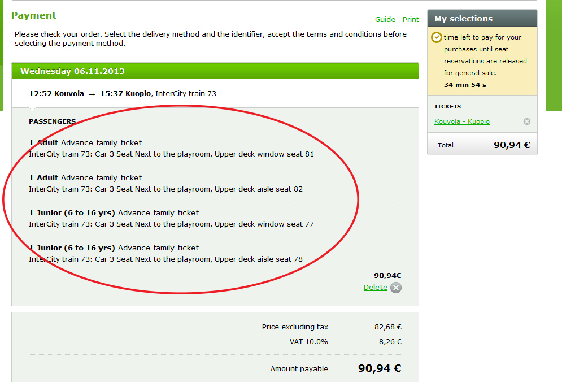
Task: Click the aisle seat 78 passenger row
Action: coord(215,253)
